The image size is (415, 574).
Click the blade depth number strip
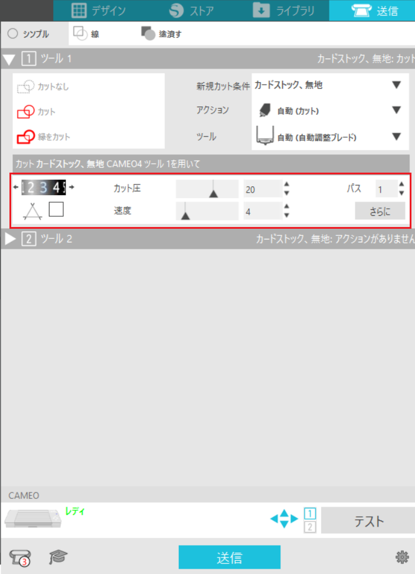point(44,187)
